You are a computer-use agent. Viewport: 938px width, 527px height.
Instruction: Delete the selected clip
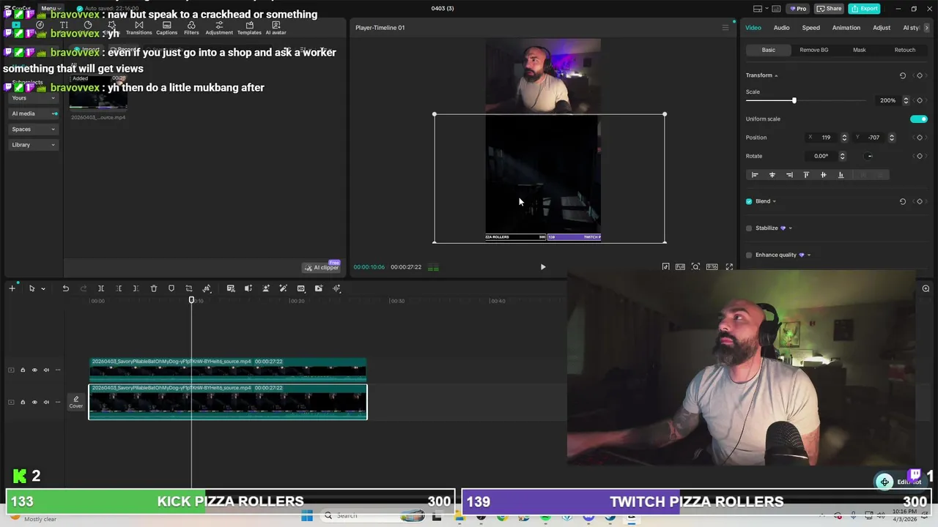pos(154,288)
